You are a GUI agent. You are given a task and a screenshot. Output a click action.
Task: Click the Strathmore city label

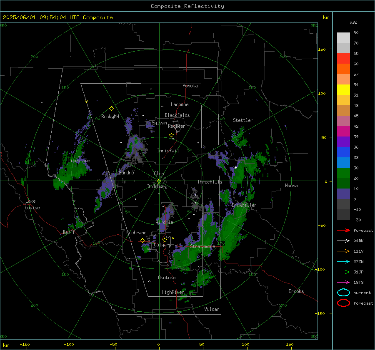click(202, 246)
